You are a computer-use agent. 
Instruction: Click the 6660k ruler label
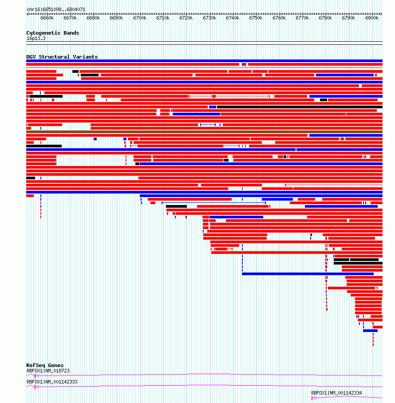pos(47,18)
